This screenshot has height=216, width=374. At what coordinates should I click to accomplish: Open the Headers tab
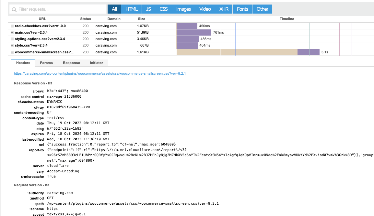(x=23, y=63)
